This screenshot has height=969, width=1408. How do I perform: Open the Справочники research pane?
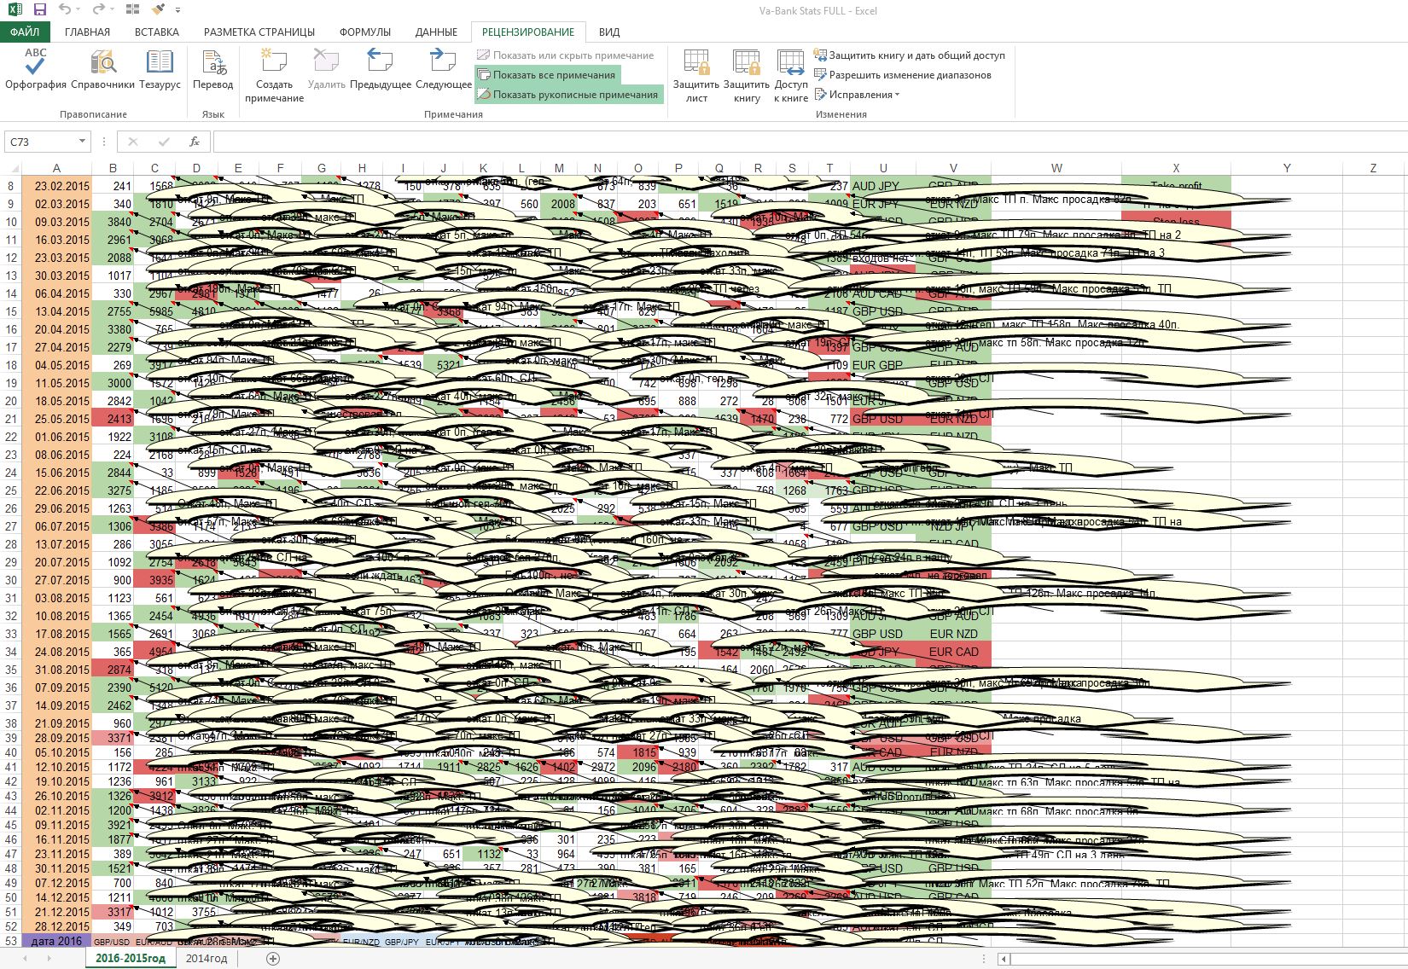[103, 70]
